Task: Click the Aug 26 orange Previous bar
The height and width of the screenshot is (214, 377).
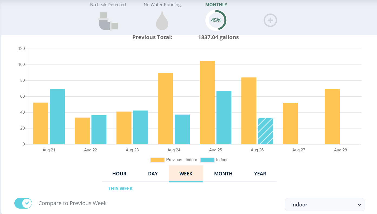Action: tap(249, 111)
